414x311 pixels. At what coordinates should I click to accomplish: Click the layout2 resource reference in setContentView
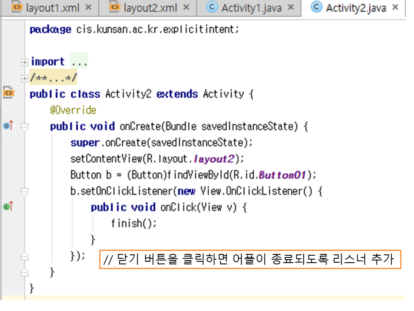213,159
